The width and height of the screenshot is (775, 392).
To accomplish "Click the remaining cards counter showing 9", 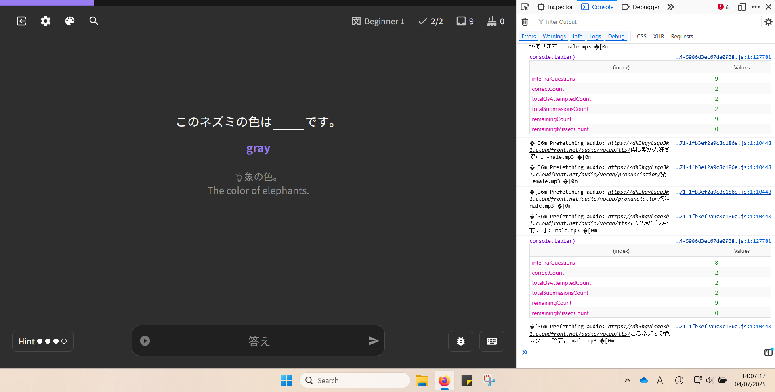I will click(465, 21).
